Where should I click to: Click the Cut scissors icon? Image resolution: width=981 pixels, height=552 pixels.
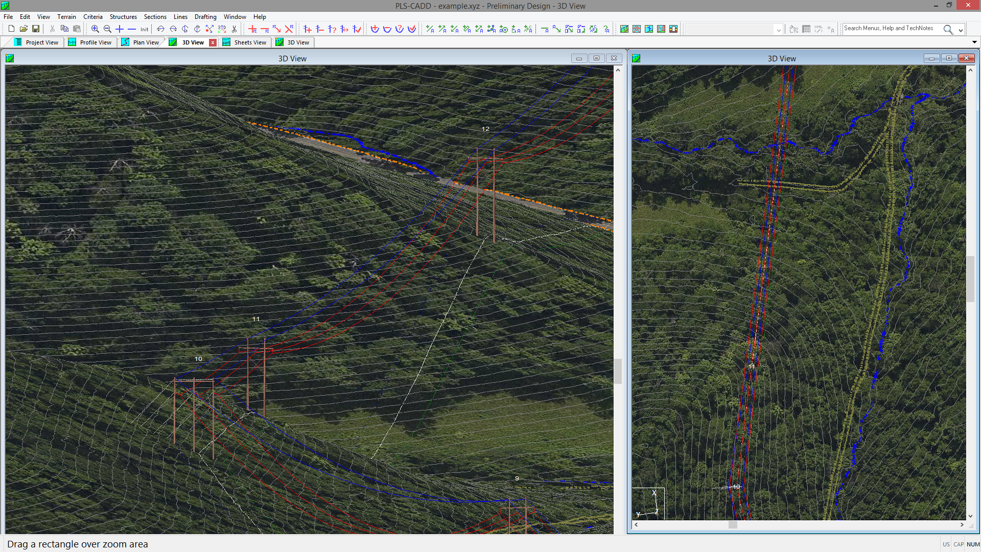click(x=52, y=29)
